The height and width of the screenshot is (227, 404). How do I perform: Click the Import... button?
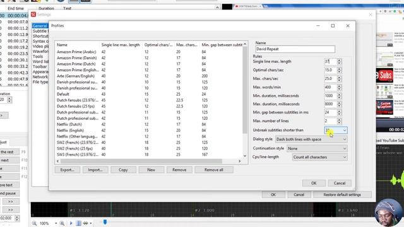95,170
